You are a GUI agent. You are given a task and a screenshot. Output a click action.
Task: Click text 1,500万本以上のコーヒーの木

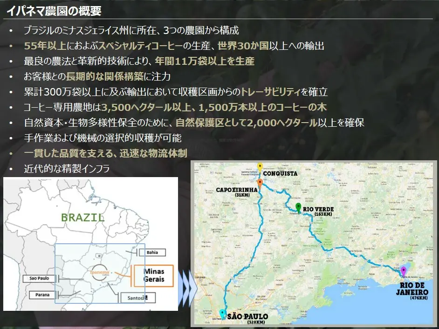pos(263,107)
